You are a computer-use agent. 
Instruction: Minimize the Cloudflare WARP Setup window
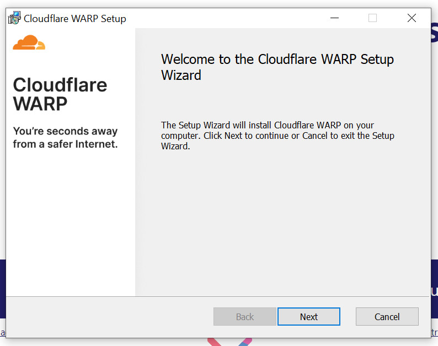click(x=335, y=18)
